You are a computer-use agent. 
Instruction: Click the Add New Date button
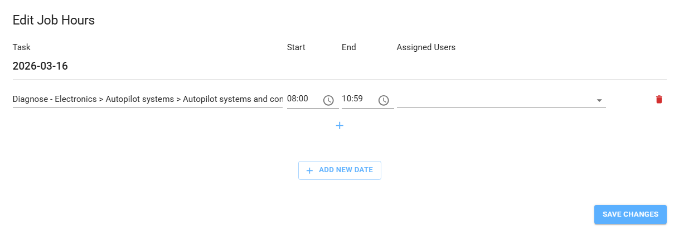(340, 170)
